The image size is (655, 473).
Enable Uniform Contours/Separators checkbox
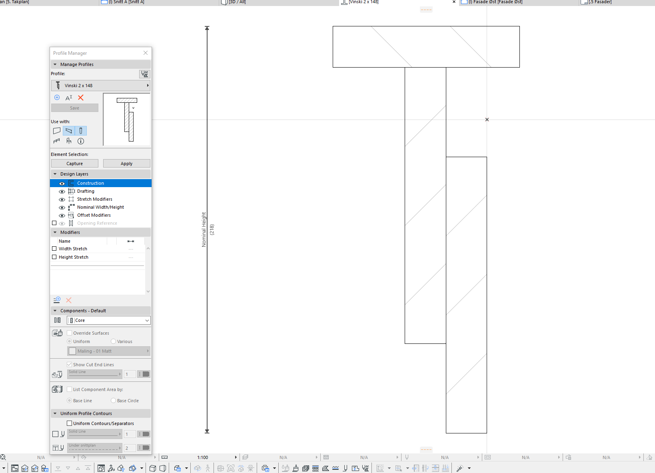[70, 423]
